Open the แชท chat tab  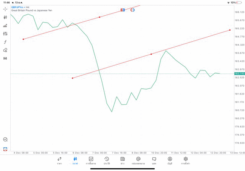click(x=154, y=161)
